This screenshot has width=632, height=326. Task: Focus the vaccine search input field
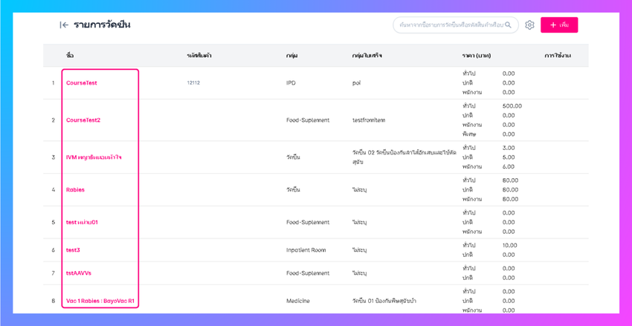point(451,25)
